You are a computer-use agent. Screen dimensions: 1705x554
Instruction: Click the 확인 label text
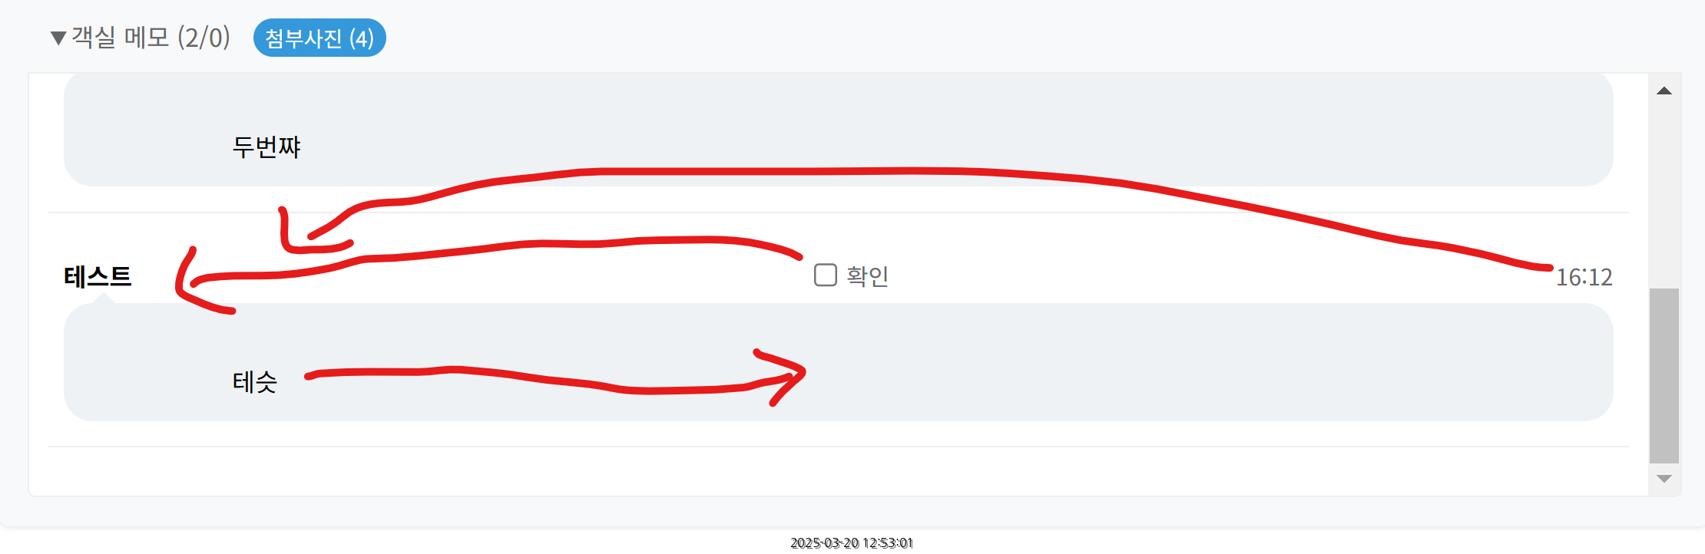[867, 275]
